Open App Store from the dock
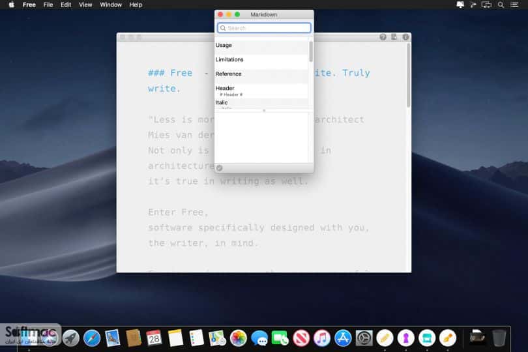 tap(343, 338)
